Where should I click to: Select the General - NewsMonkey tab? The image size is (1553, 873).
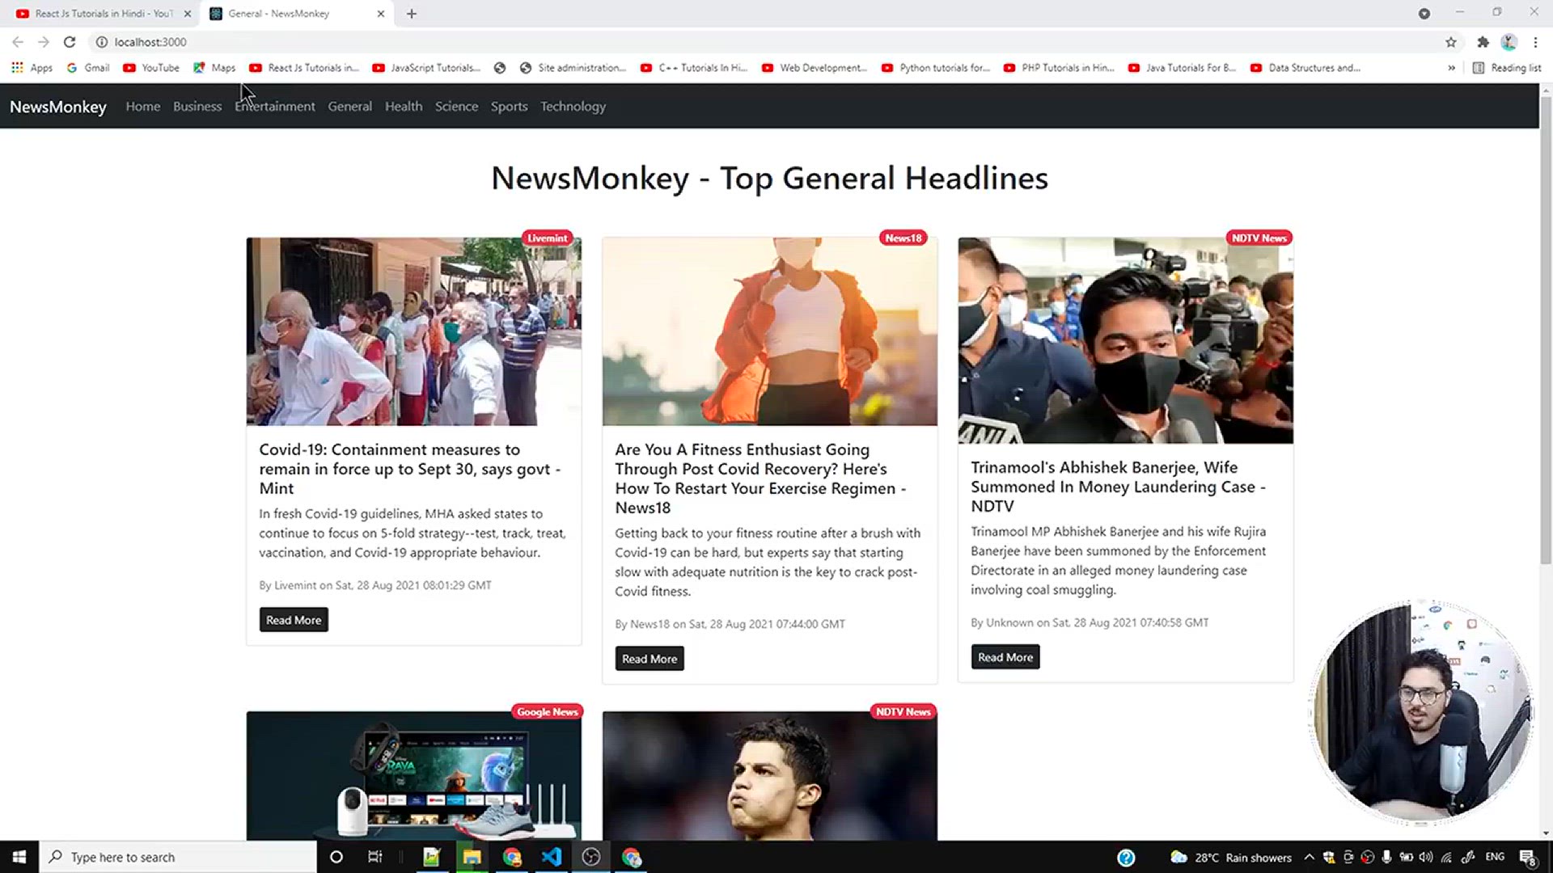pyautogui.click(x=295, y=14)
